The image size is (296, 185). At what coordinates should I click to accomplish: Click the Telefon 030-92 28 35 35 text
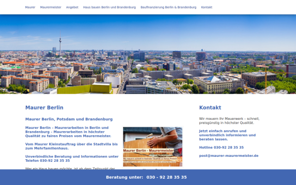(47, 161)
